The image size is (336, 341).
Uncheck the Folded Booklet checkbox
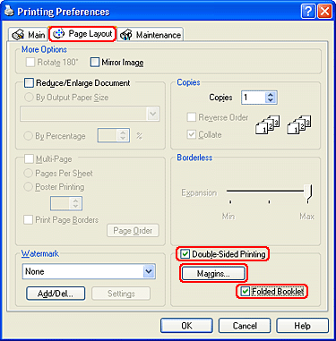click(x=246, y=291)
